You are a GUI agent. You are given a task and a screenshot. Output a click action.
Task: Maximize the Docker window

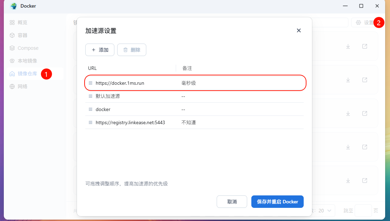(x=361, y=6)
